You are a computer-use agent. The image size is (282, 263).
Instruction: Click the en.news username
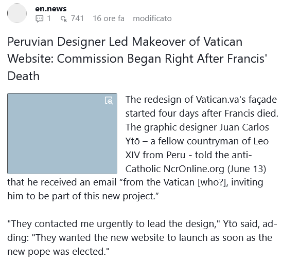coord(51,9)
